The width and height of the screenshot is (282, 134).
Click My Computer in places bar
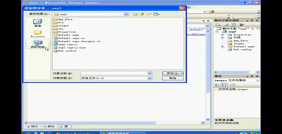pos(37,44)
